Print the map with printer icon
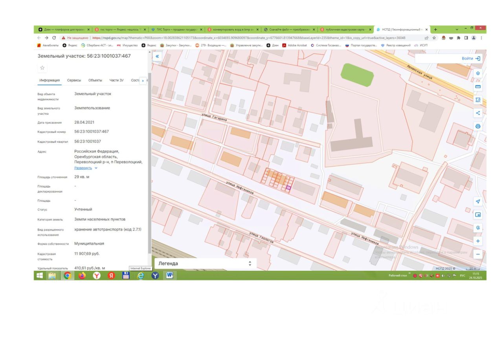503x356 pixels. (478, 126)
